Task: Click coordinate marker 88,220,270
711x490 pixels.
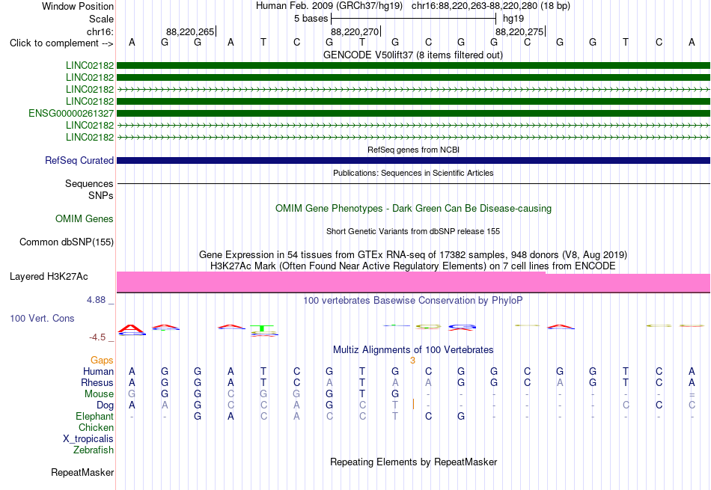Action: click(x=355, y=31)
